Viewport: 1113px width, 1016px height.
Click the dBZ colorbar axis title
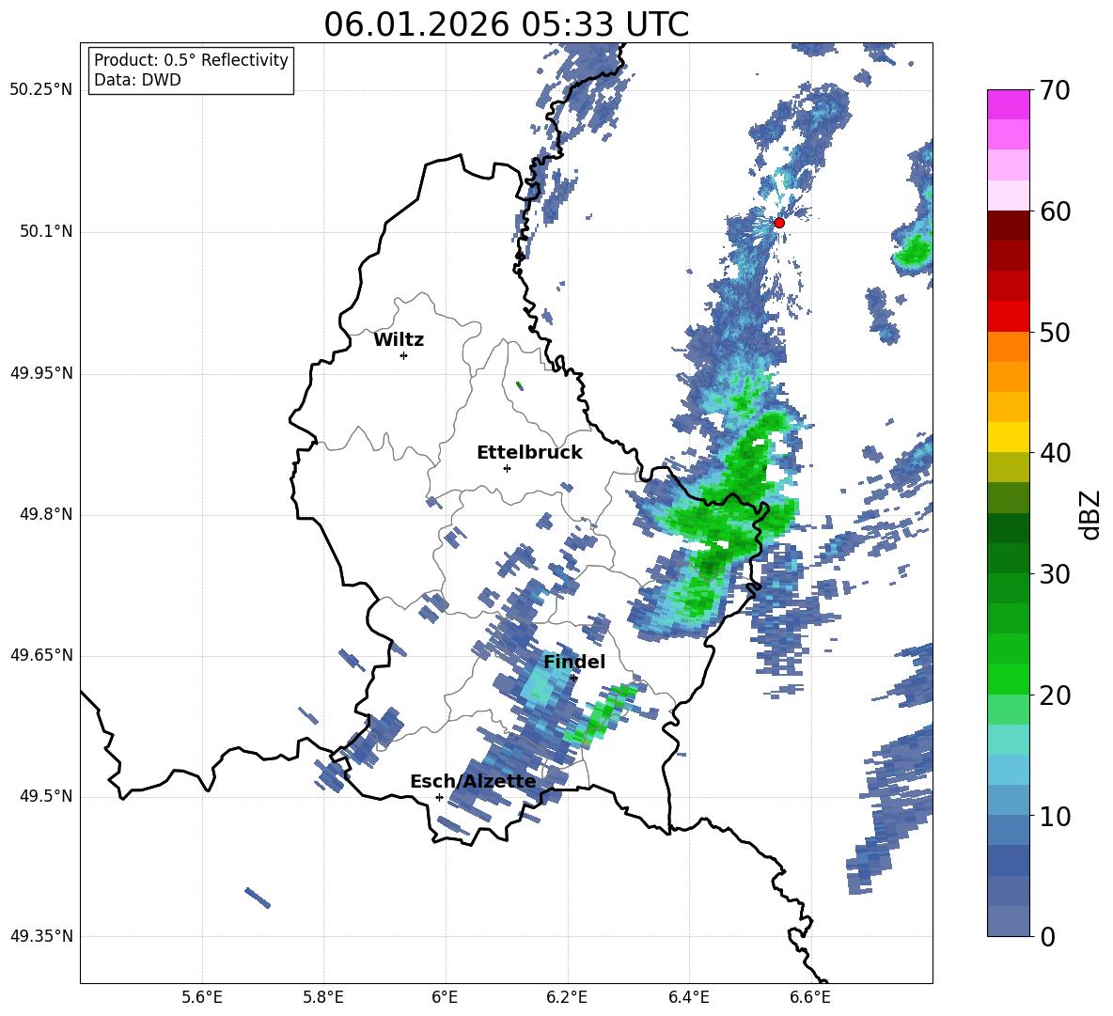click(x=1091, y=514)
